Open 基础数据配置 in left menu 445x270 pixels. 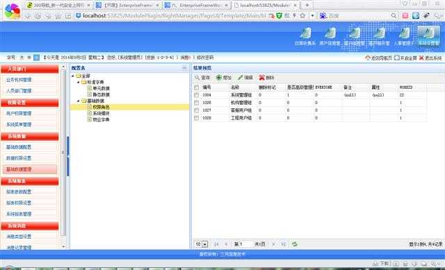[x=19, y=147]
